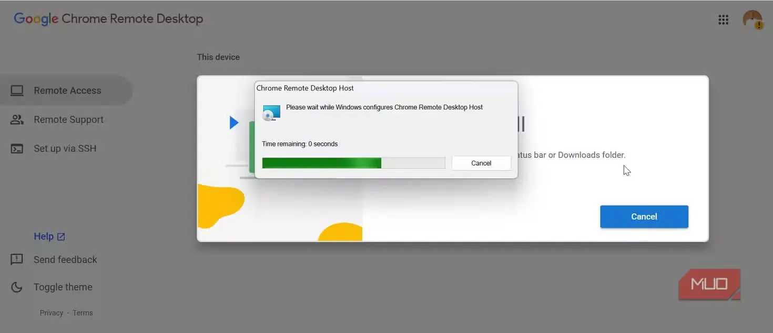Click the Set up via SSH terminal icon
773x333 pixels.
17,148
